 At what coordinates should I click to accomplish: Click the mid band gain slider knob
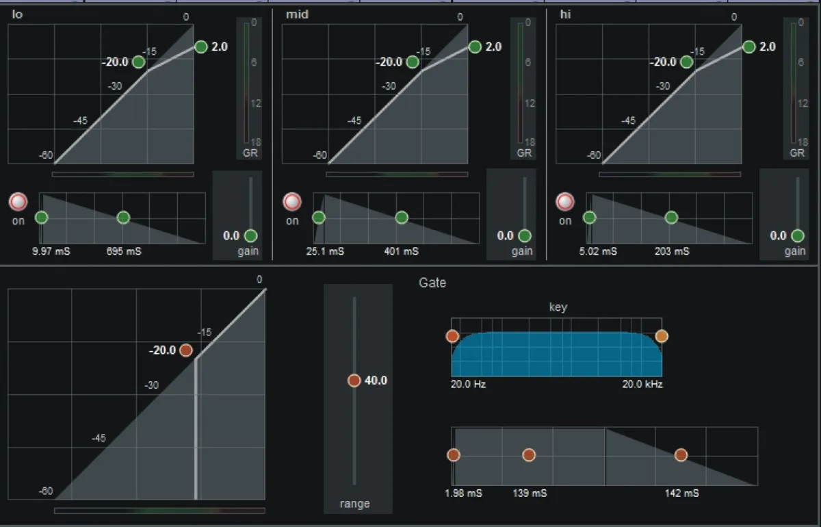click(524, 236)
